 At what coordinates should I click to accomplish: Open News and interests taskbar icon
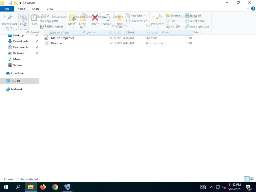(202, 187)
